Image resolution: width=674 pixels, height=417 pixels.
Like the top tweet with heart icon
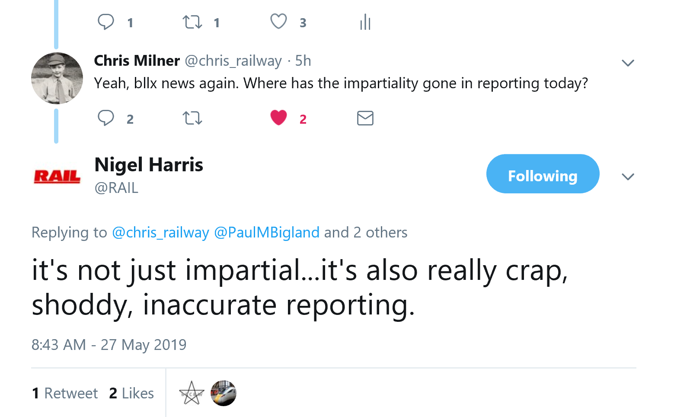[279, 22]
